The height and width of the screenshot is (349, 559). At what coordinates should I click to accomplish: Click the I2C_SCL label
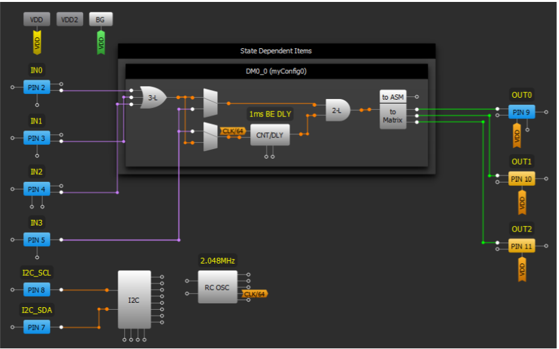[37, 273]
